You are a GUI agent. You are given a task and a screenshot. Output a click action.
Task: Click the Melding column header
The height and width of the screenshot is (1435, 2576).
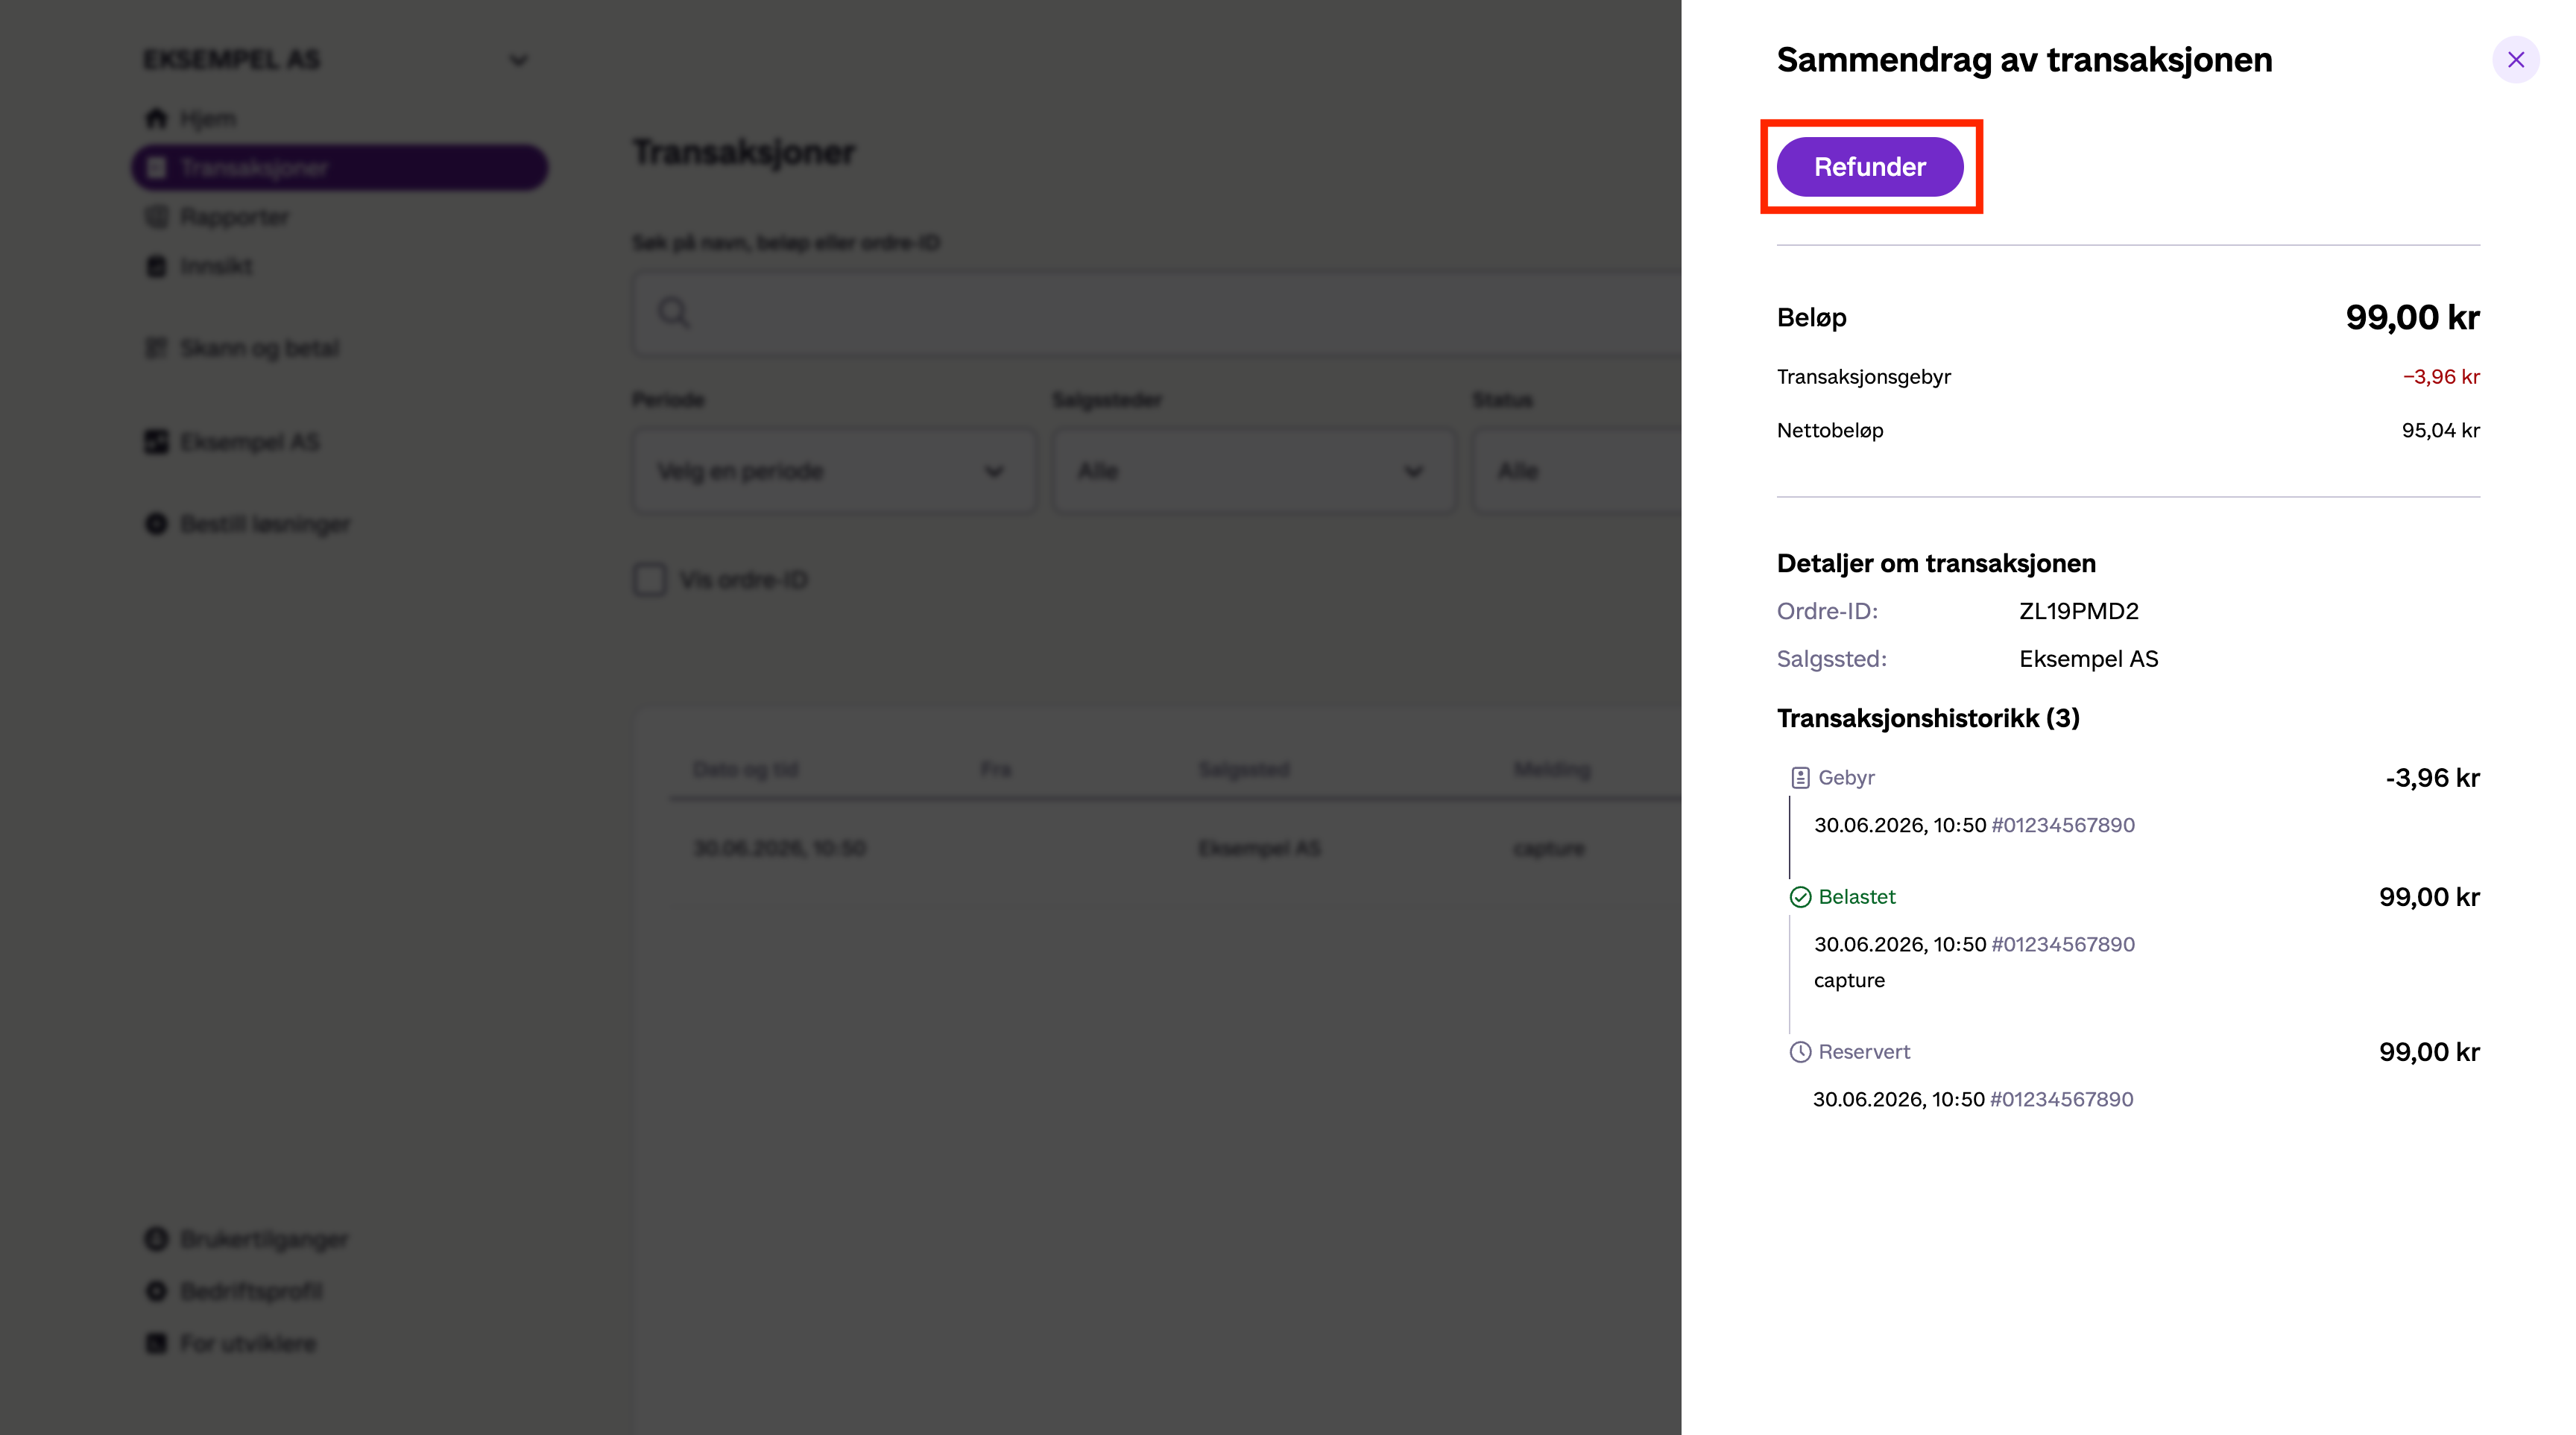[1551, 770]
